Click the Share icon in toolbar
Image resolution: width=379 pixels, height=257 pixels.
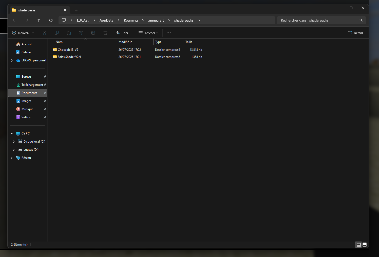[x=93, y=33]
